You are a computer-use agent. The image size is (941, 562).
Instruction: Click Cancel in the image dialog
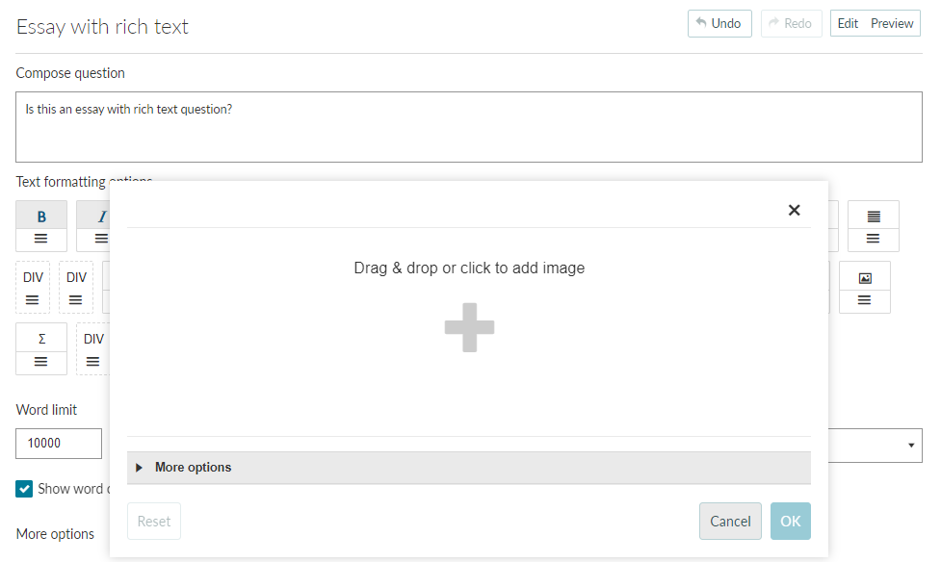point(730,522)
